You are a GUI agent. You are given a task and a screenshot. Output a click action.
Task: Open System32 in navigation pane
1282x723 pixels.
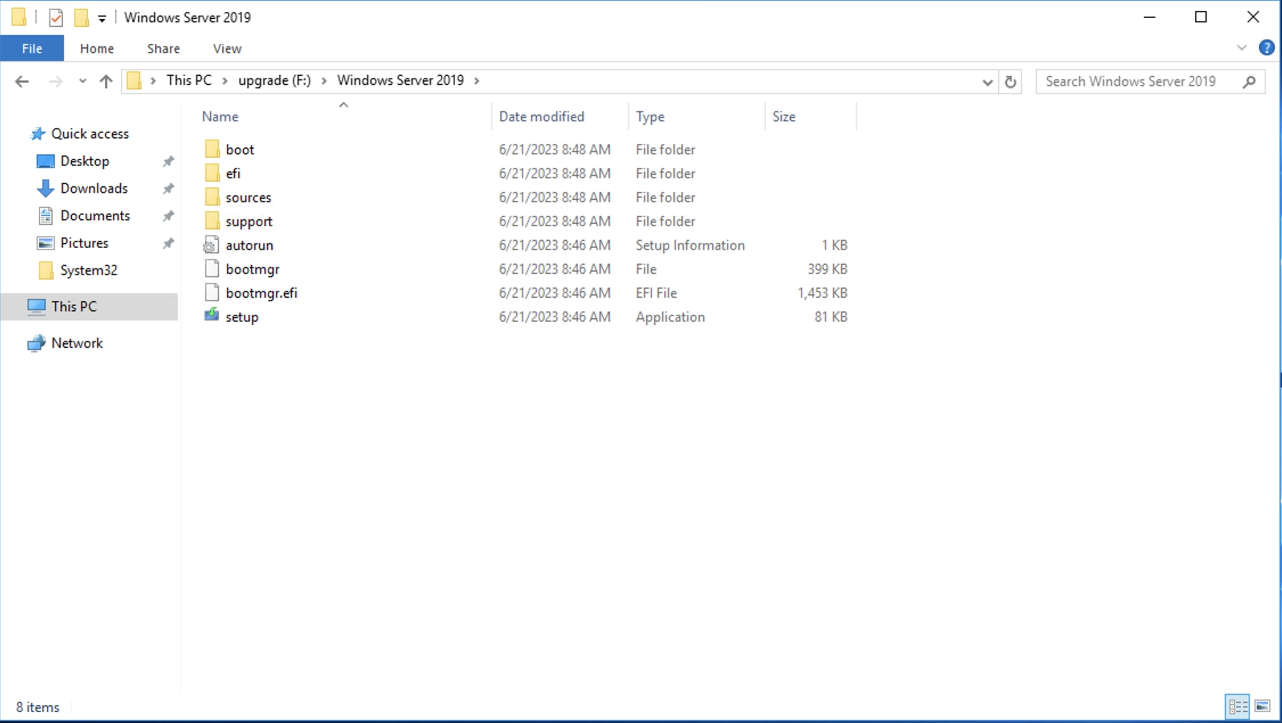click(89, 270)
